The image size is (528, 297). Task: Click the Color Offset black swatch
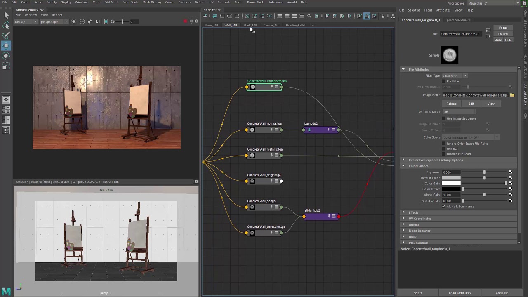tap(451, 189)
